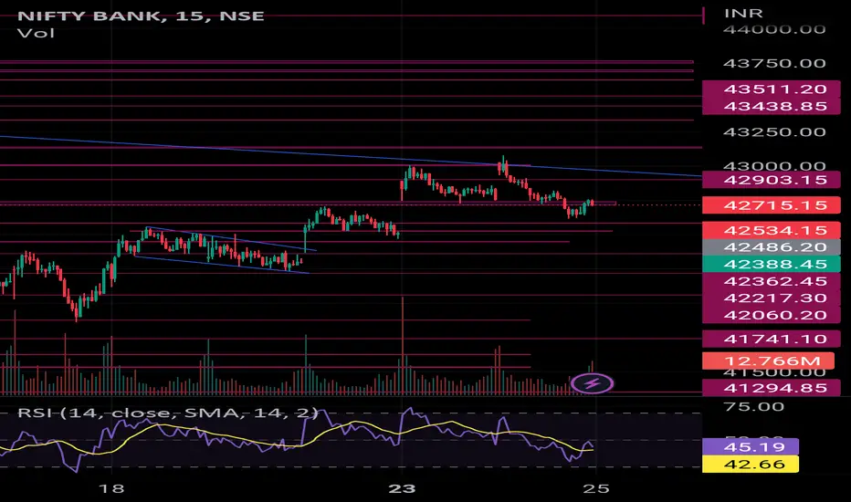This screenshot has height=502, width=851.
Task: Select the 42362.45 price label
Action: pos(772,281)
